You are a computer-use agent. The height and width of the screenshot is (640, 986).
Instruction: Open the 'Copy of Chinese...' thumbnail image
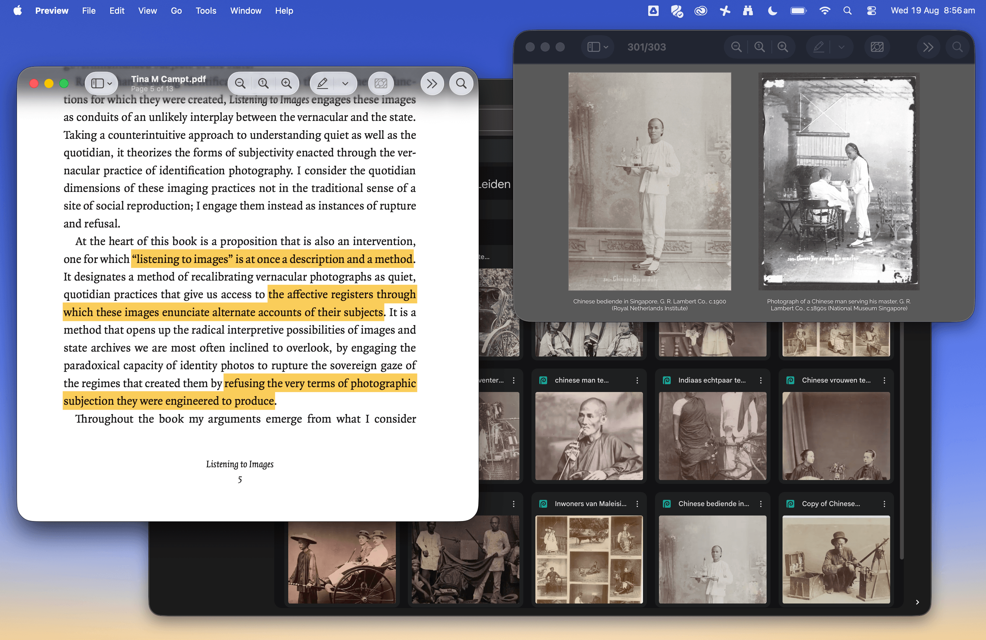[x=836, y=559]
